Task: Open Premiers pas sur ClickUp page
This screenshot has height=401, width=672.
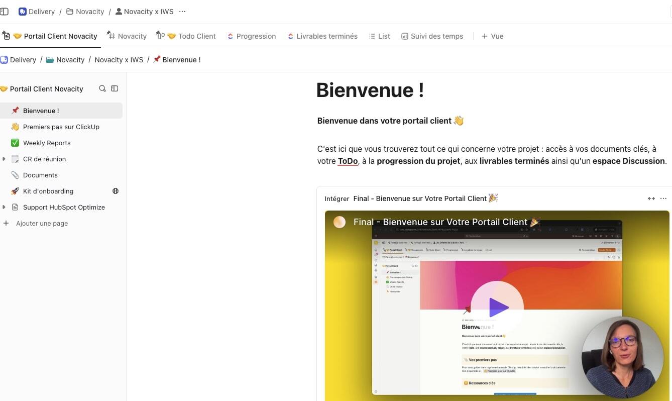Action: coord(61,127)
